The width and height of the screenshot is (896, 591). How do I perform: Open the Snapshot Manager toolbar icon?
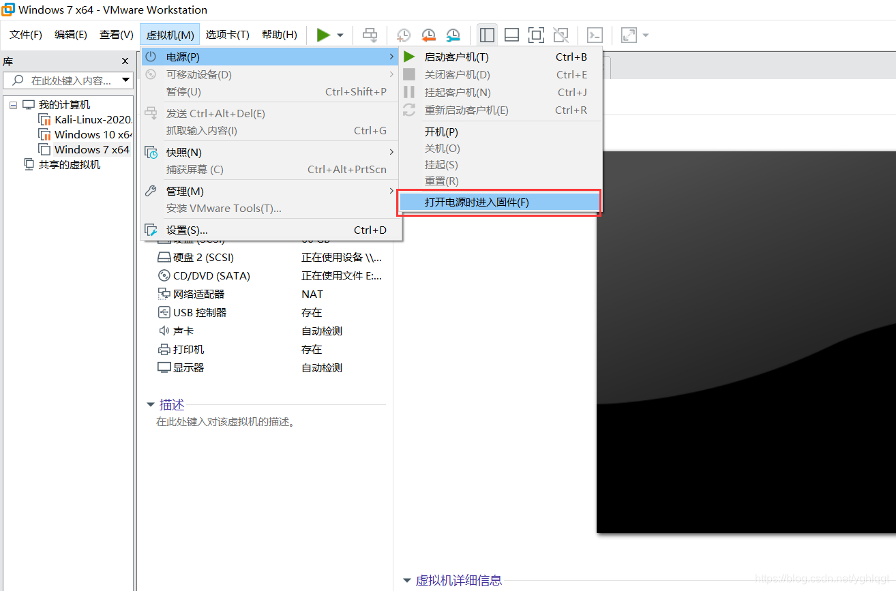[x=453, y=35]
